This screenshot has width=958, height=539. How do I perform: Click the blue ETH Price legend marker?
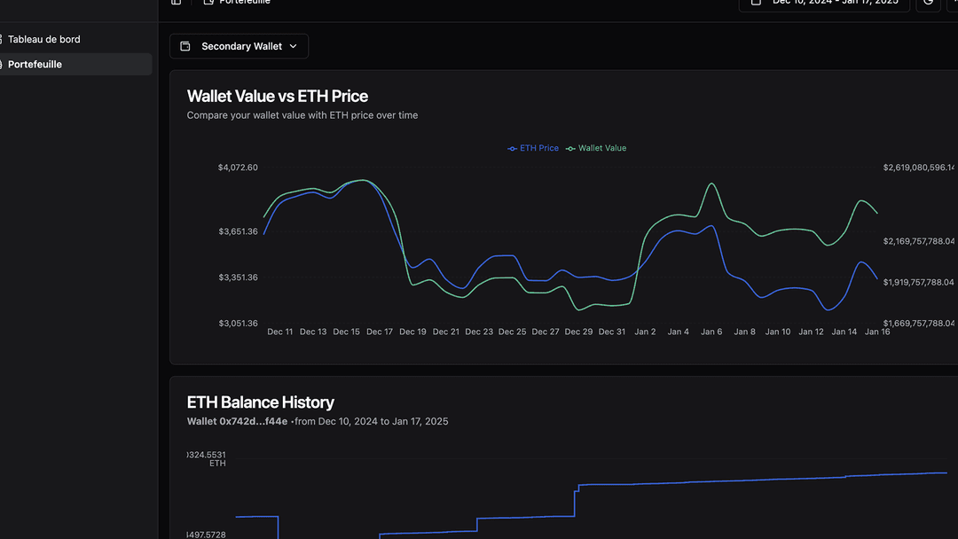(x=512, y=149)
